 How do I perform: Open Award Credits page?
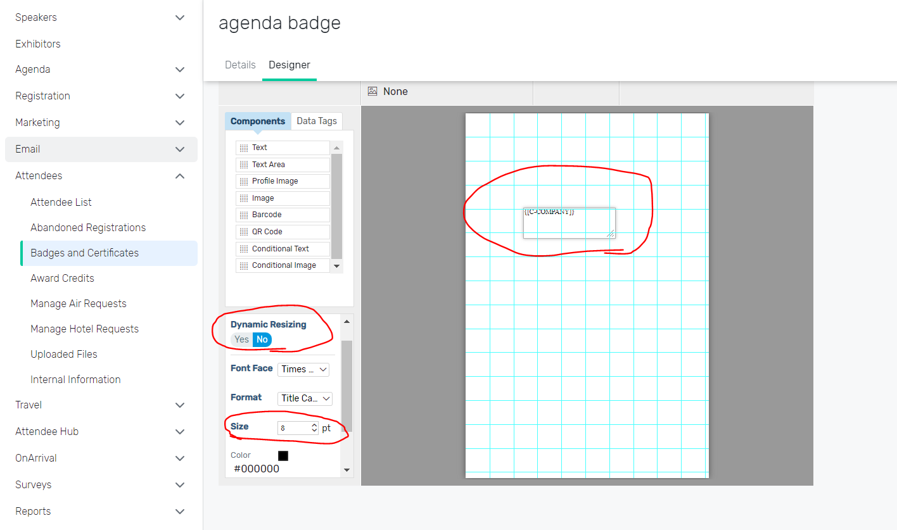tap(62, 278)
